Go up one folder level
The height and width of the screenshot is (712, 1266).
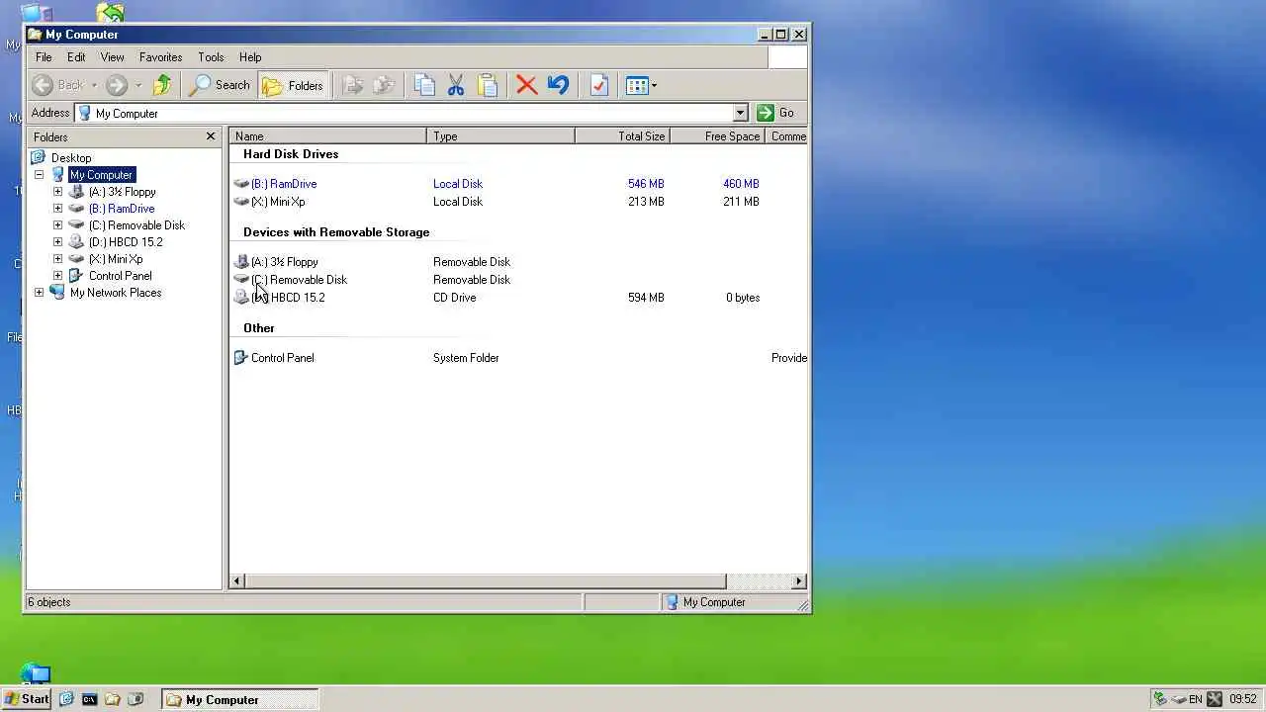(x=162, y=85)
